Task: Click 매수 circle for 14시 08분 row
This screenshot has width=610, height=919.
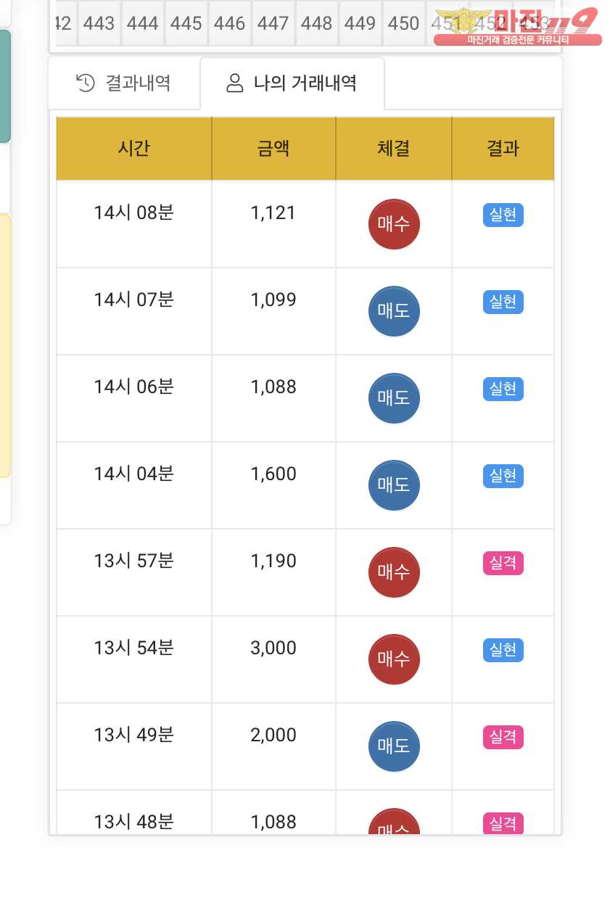Action: (394, 224)
